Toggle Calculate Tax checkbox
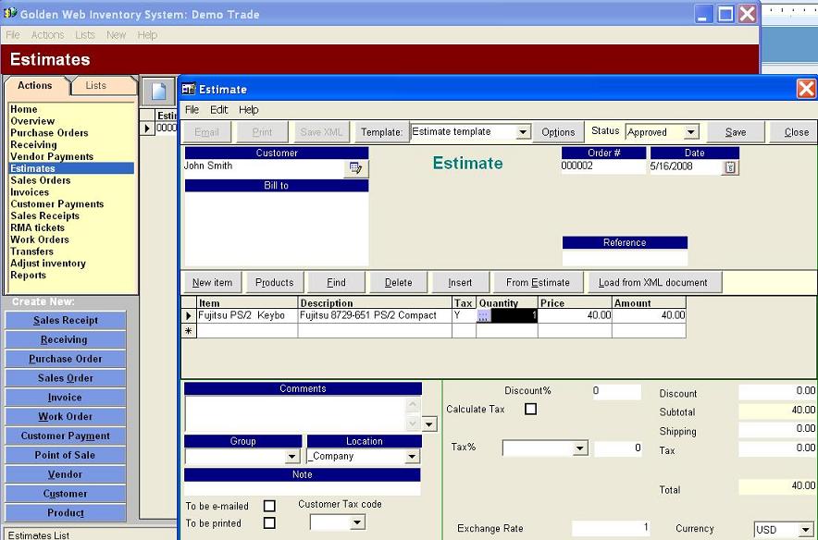Screen dimensions: 818x540 click(530, 410)
